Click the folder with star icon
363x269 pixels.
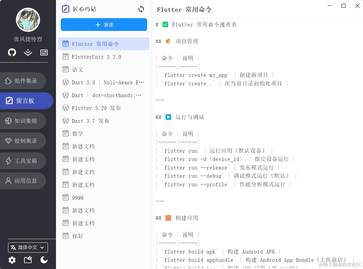point(28,260)
